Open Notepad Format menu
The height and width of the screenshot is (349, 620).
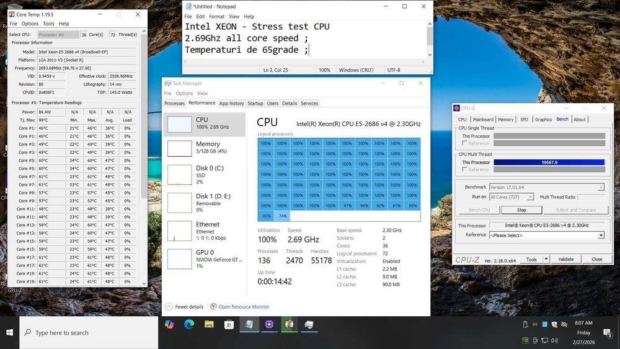(216, 17)
